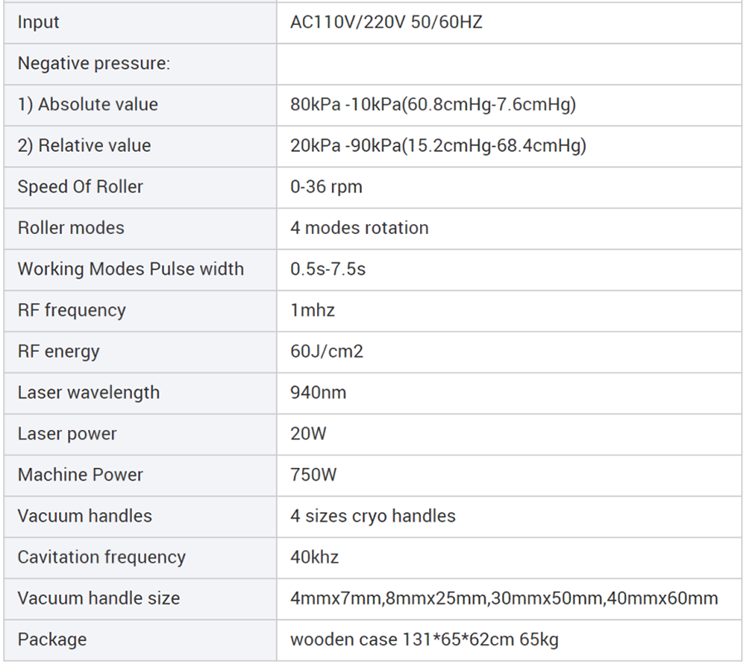Viewport: 747px width, 664px height.
Task: Click the 'Laser power' label
Action: pos(67,434)
